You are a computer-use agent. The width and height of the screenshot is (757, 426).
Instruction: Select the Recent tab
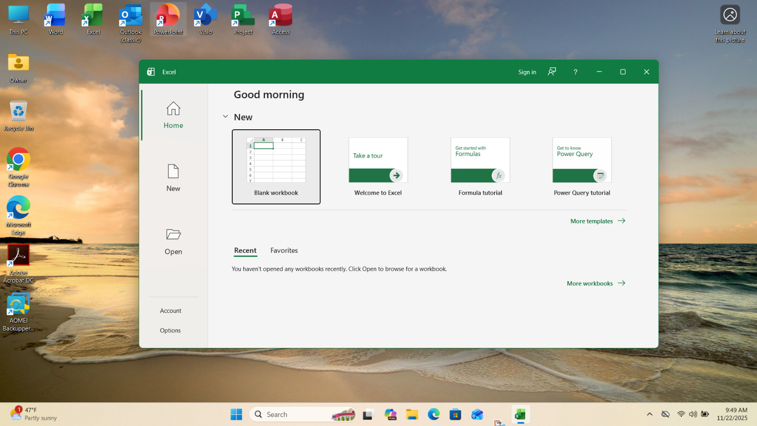(x=245, y=250)
